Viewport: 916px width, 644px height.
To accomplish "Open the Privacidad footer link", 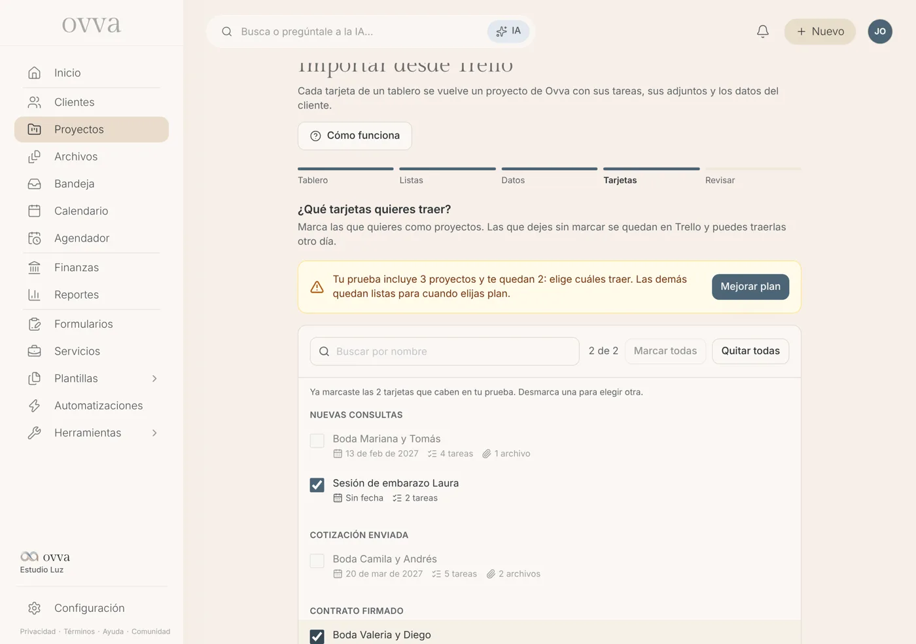I will click(38, 632).
